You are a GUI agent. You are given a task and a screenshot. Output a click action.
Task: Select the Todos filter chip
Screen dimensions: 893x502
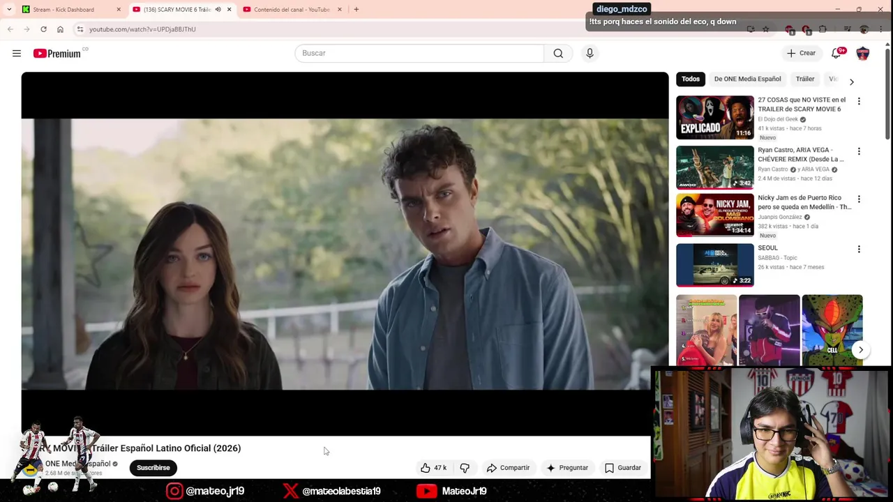tap(691, 79)
